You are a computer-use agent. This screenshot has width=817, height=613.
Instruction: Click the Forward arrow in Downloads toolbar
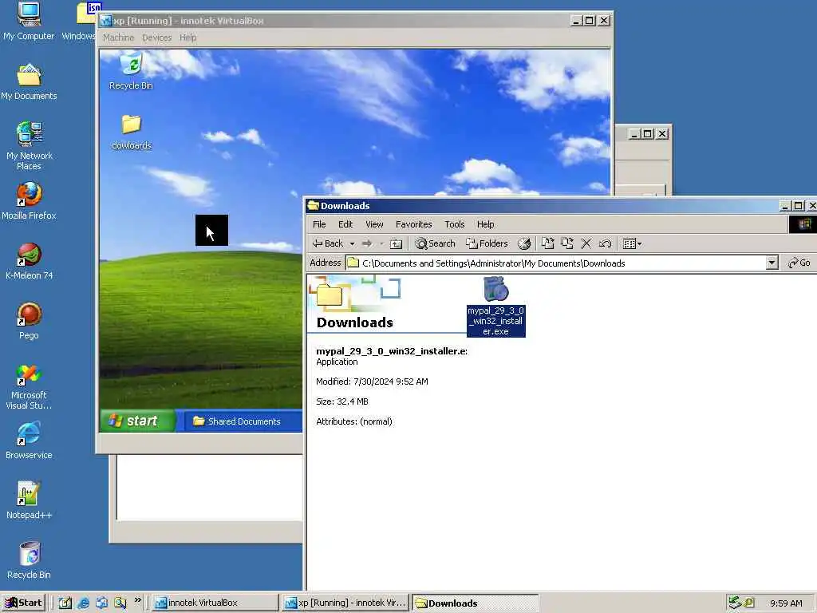367,243
